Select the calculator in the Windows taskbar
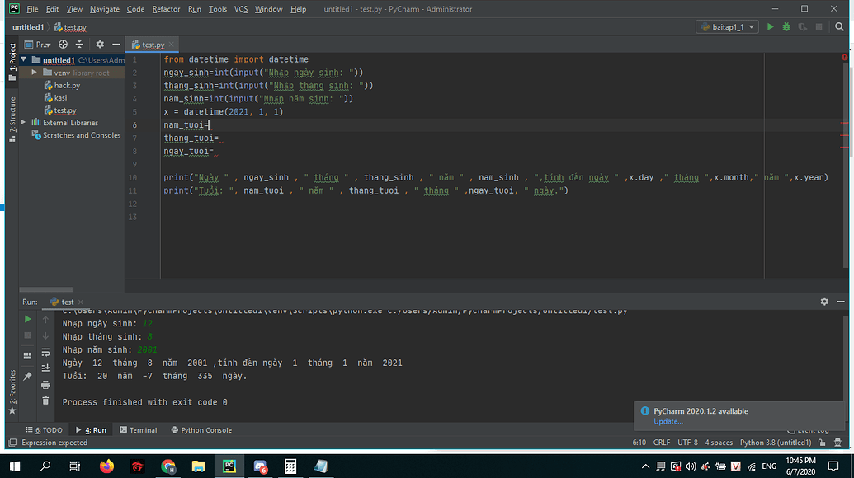 click(290, 466)
